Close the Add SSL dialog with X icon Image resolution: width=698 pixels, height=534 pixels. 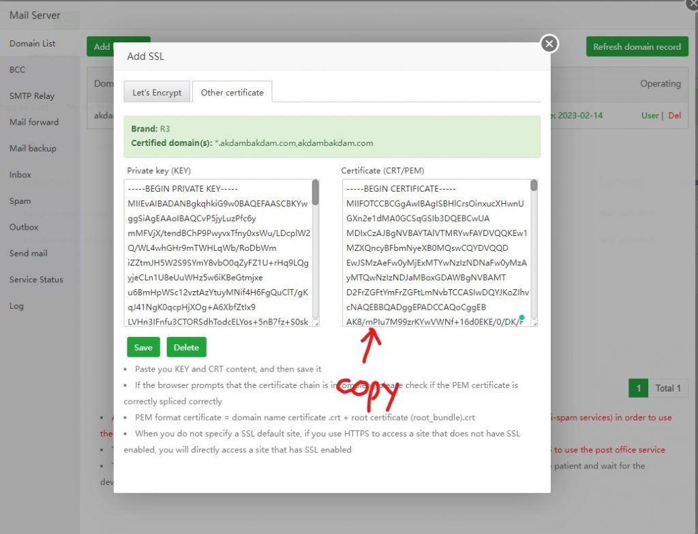pos(549,44)
